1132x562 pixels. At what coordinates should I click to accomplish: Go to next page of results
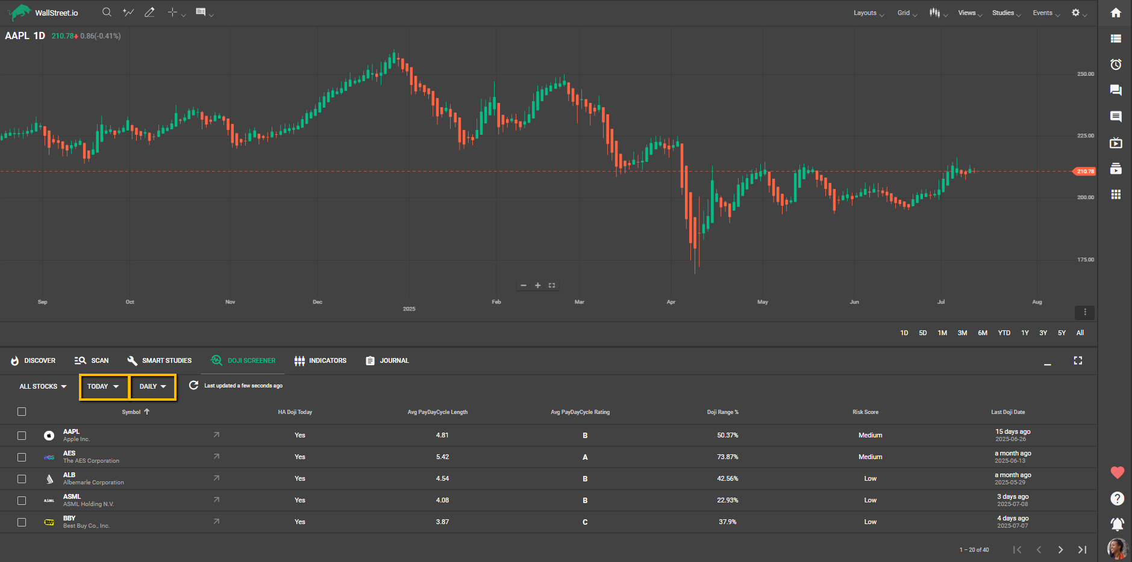1060,549
